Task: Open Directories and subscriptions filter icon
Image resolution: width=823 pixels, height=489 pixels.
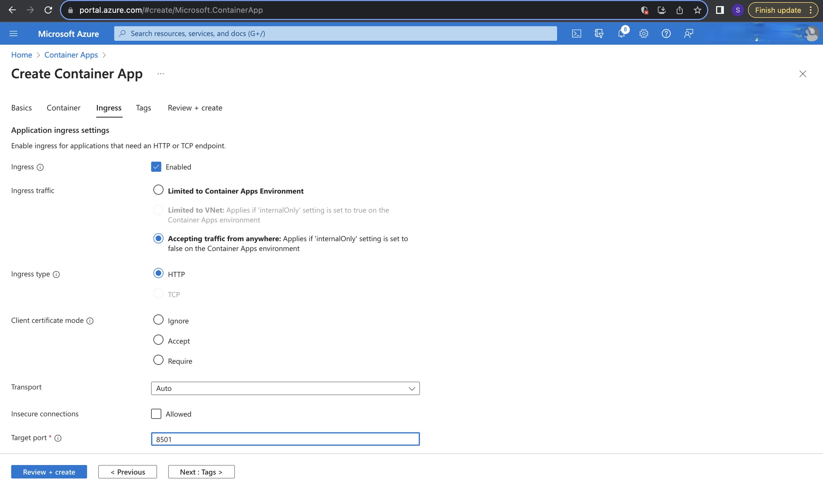Action: (x=599, y=34)
